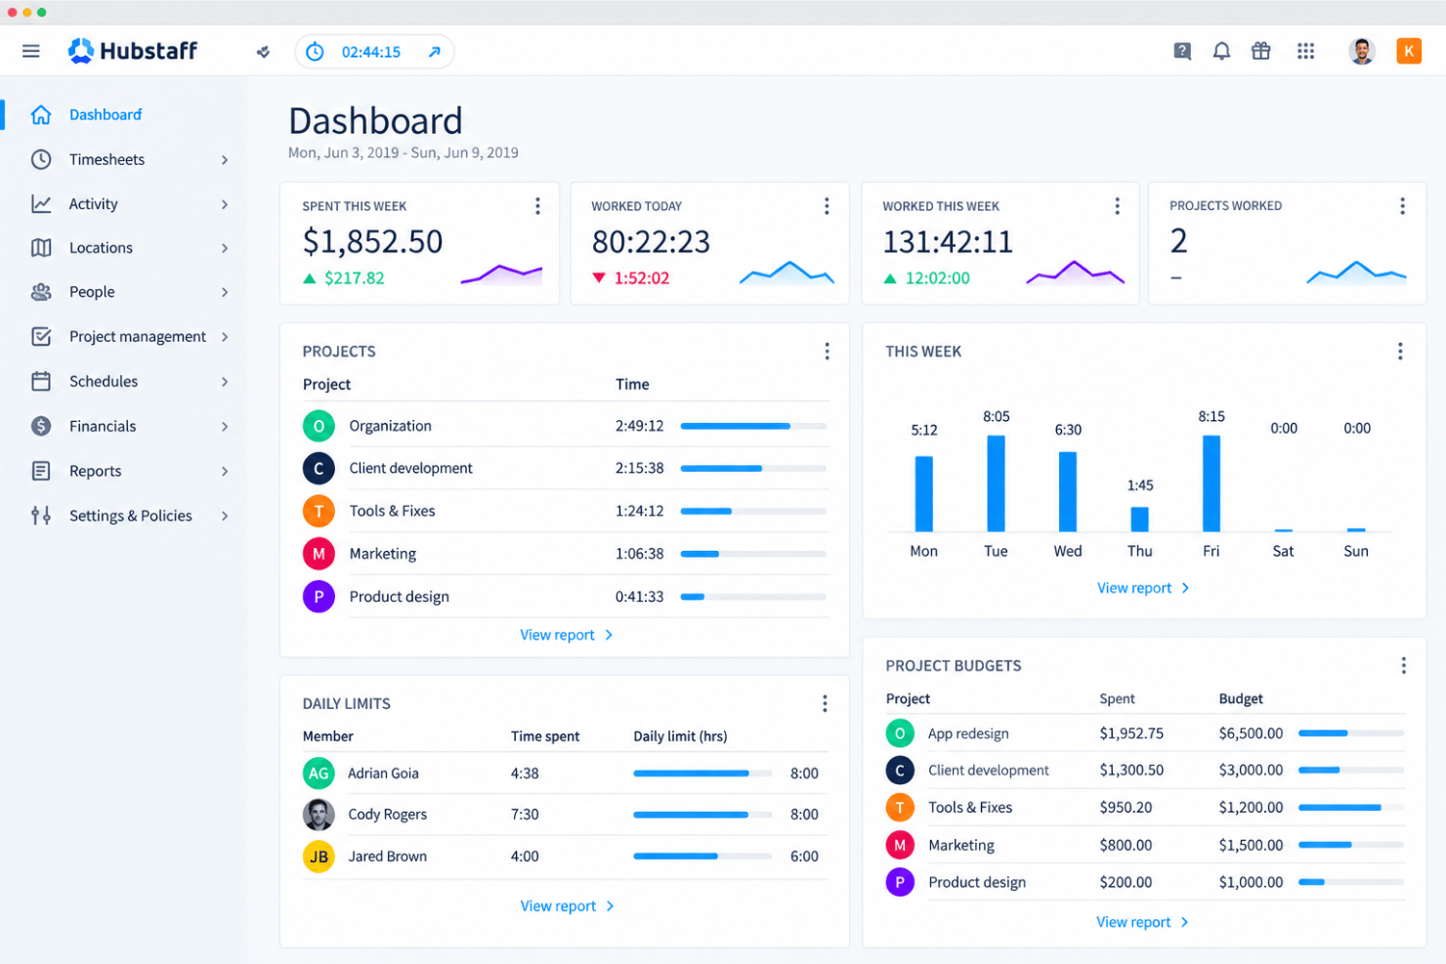This screenshot has height=964, width=1446.
Task: Click the timer clock icon
Action: coord(315,52)
